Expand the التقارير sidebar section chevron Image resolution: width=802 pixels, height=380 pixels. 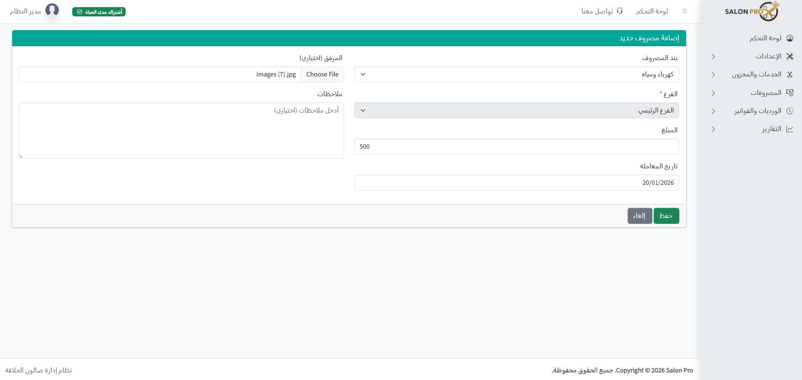click(x=713, y=129)
